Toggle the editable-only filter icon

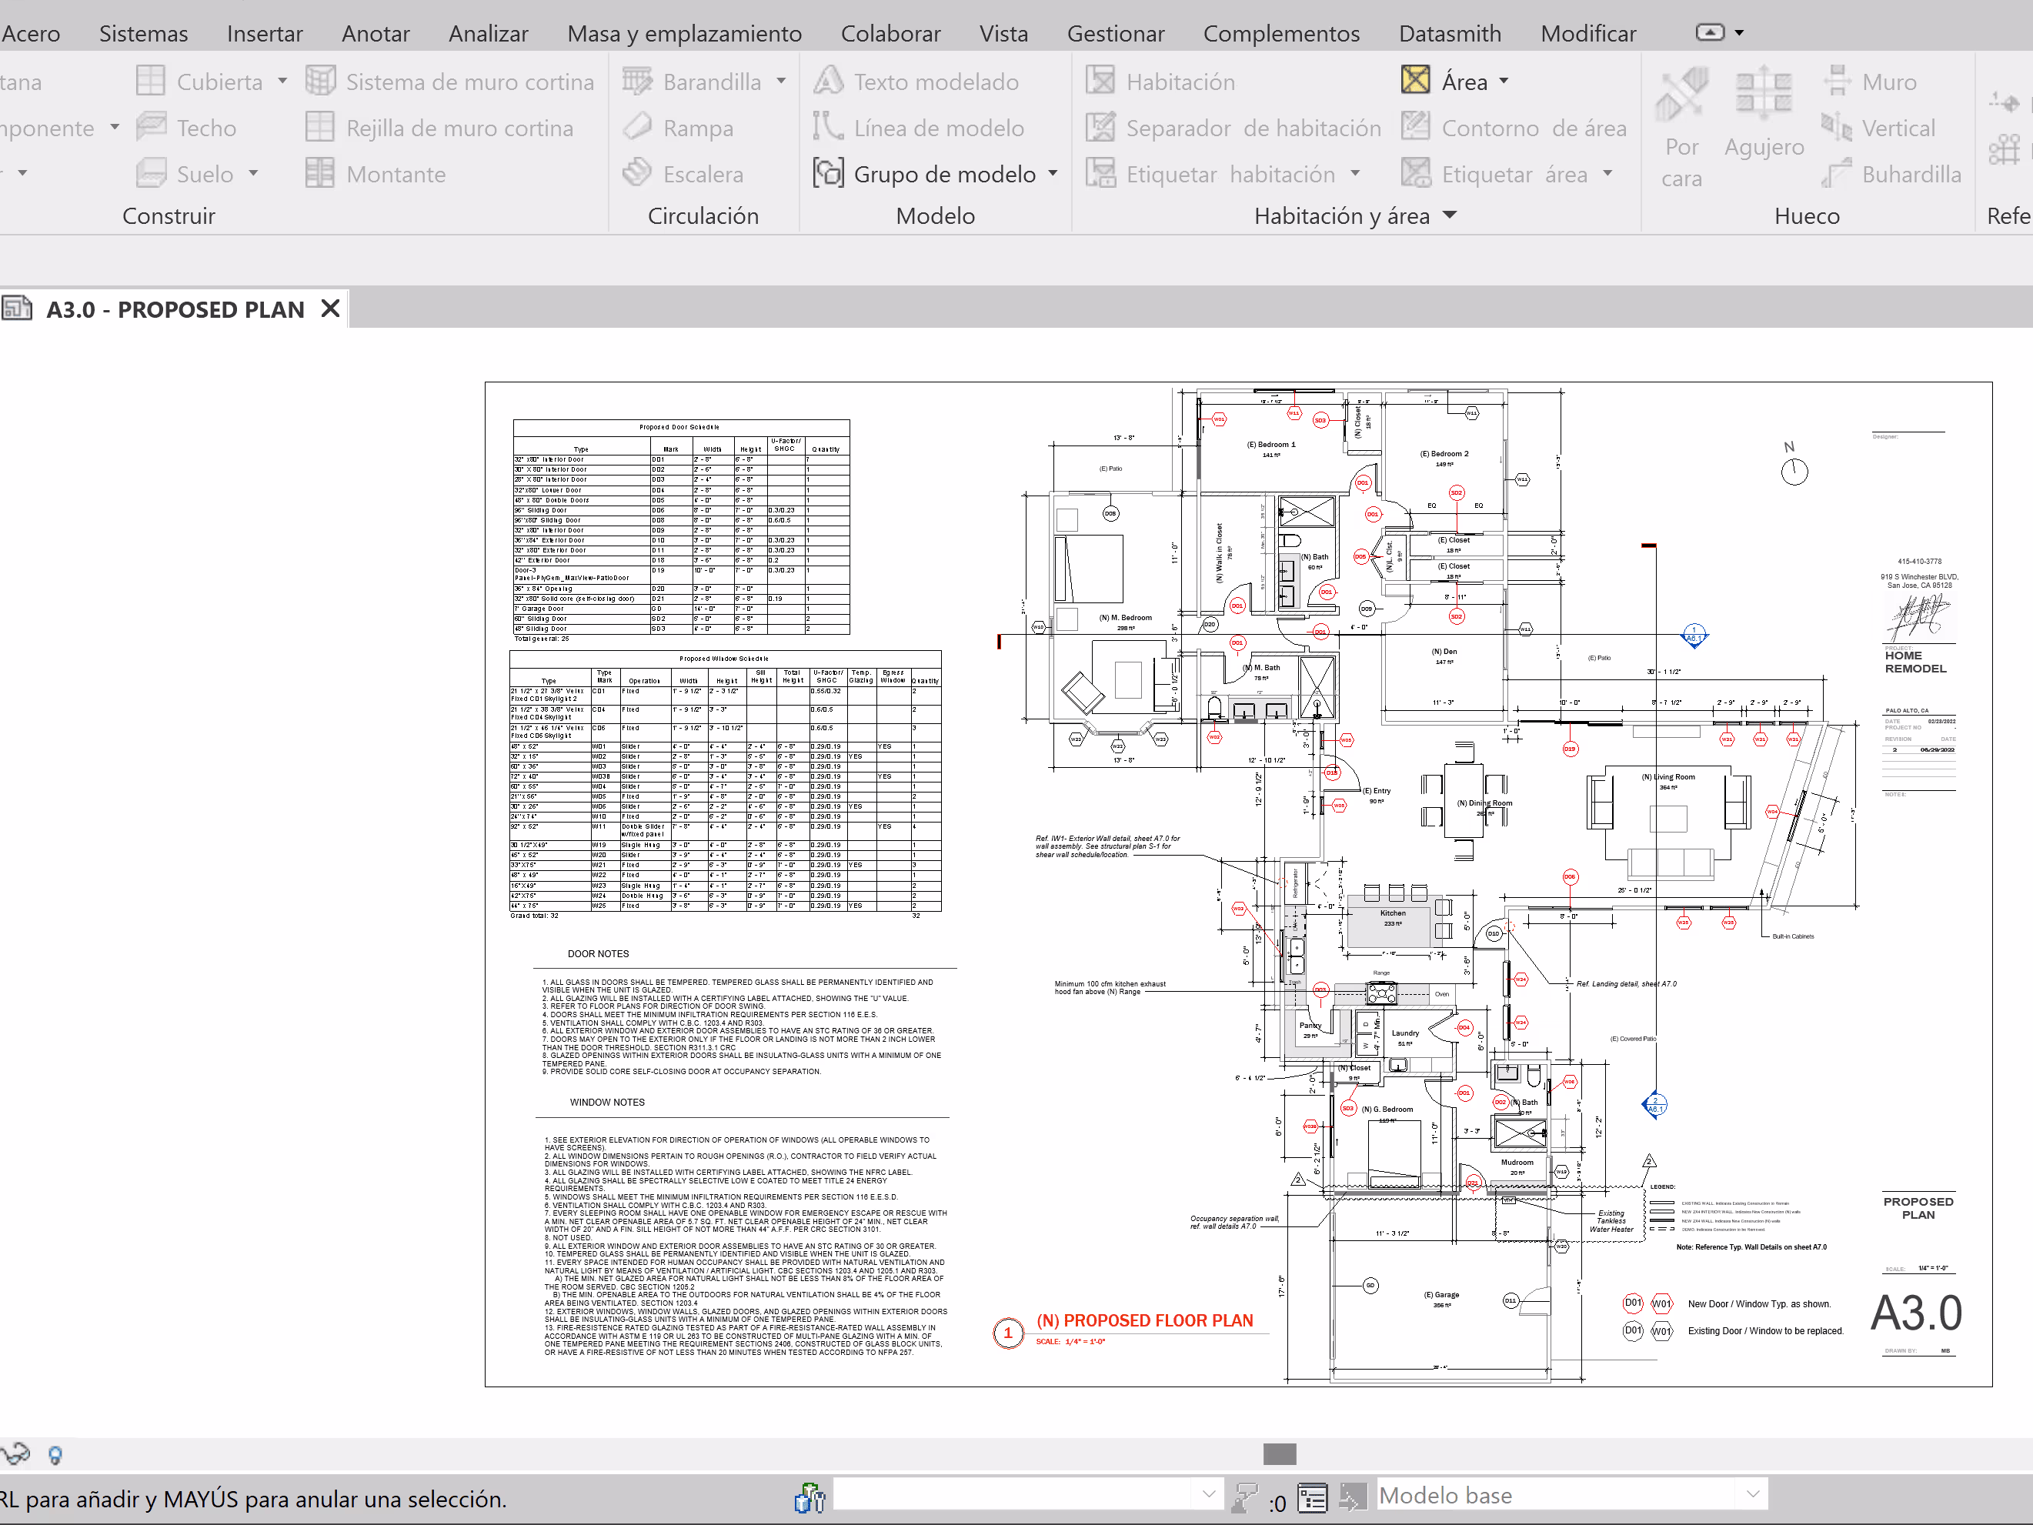1244,1497
